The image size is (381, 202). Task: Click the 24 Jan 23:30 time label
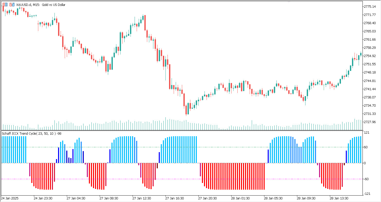pos(43,198)
